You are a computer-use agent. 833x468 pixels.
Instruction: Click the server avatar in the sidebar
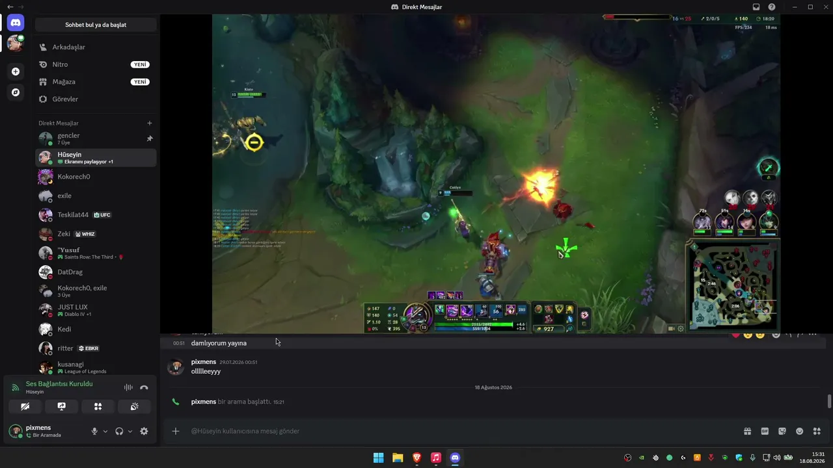pyautogui.click(x=16, y=44)
